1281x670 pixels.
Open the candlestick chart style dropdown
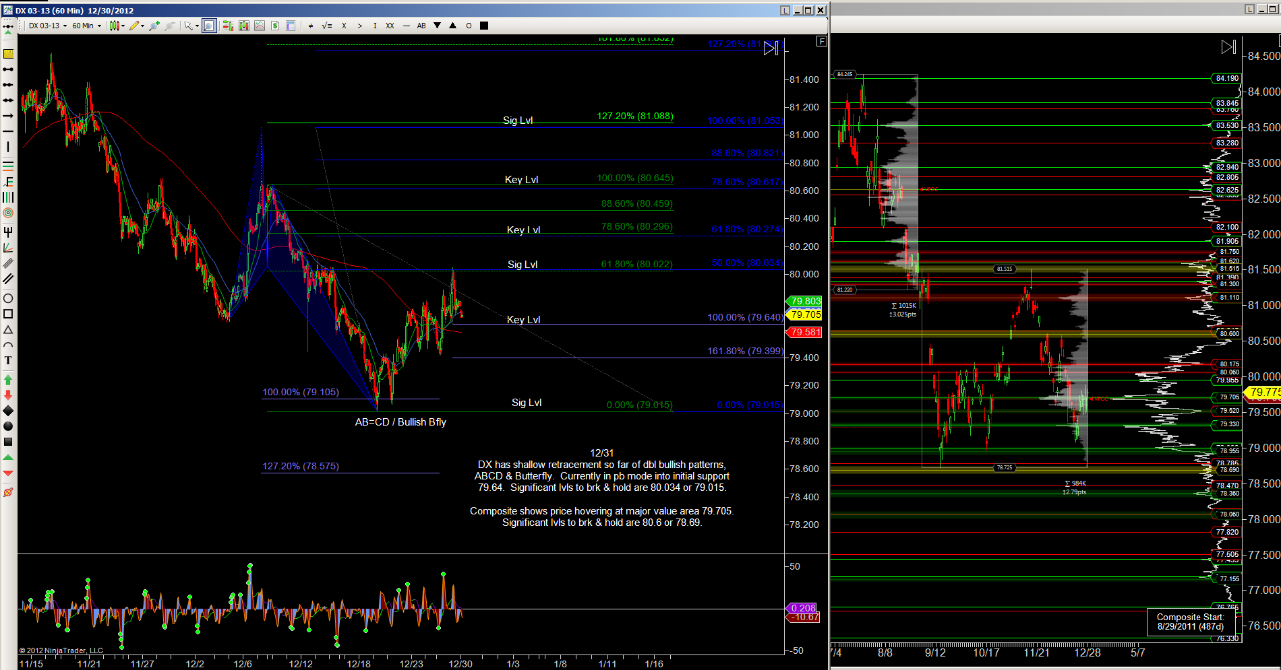(x=117, y=26)
